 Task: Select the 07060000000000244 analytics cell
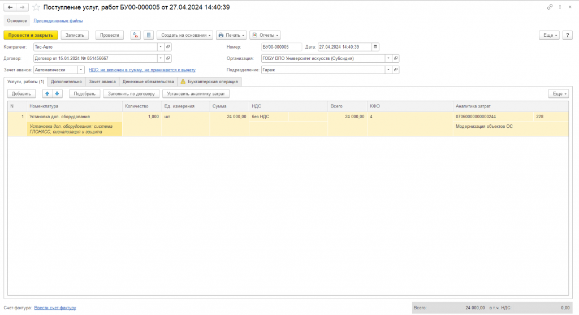[493, 116]
